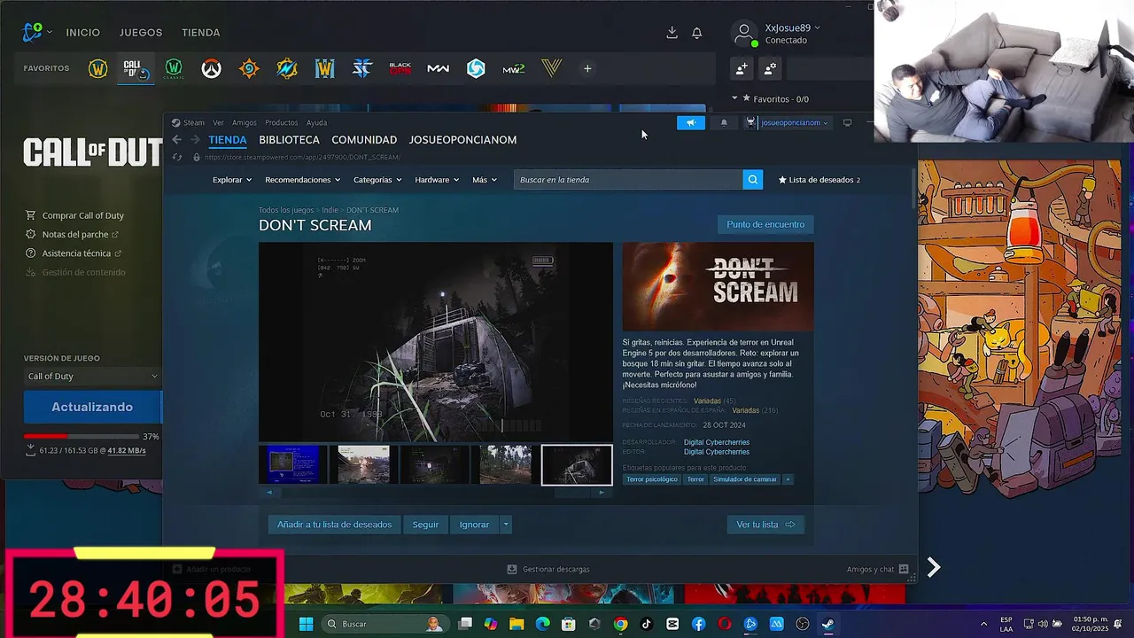This screenshot has height=638, width=1134.
Task: Click Call of Duty update progress bar
Action: (x=82, y=436)
